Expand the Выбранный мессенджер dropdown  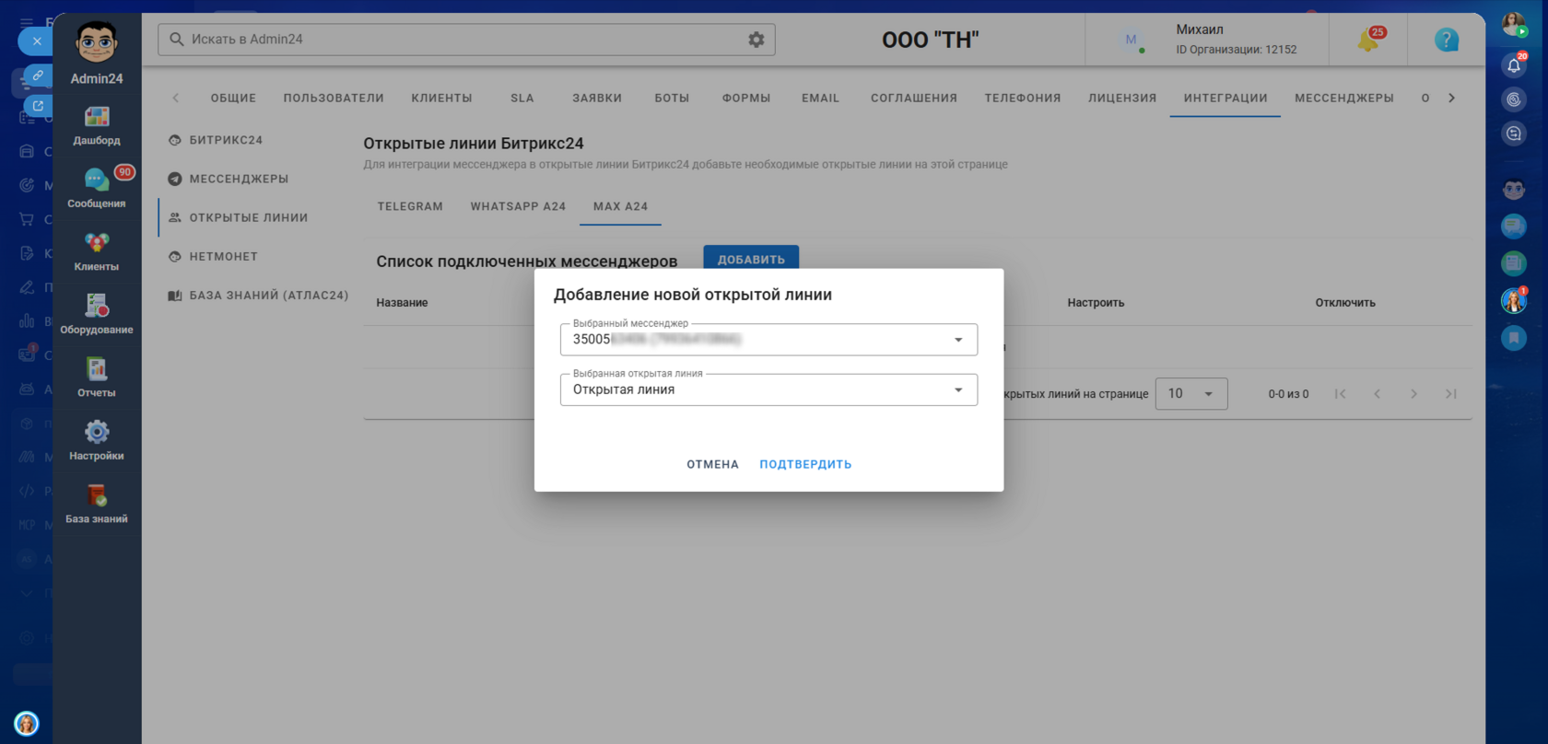(x=768, y=340)
